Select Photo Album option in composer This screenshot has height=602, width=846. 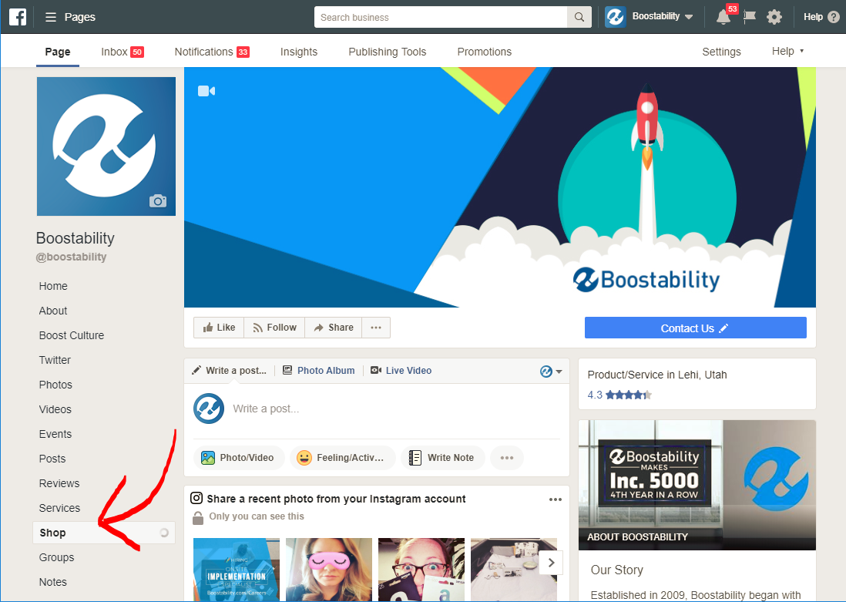click(x=319, y=371)
